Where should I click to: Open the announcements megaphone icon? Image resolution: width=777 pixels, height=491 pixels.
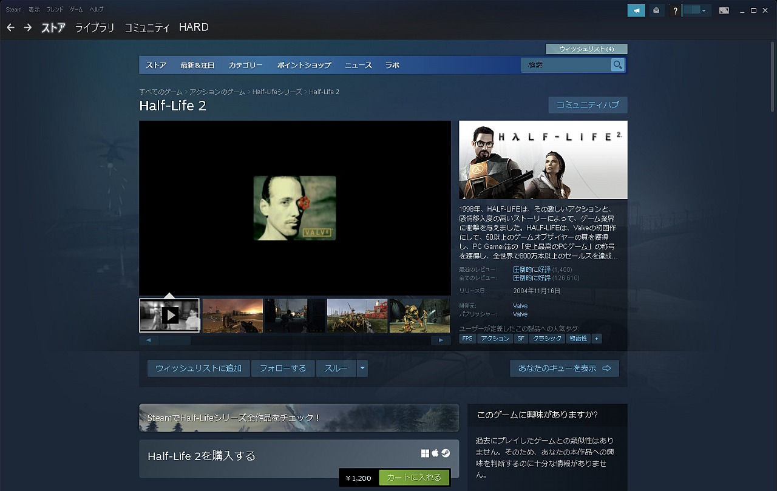636,10
